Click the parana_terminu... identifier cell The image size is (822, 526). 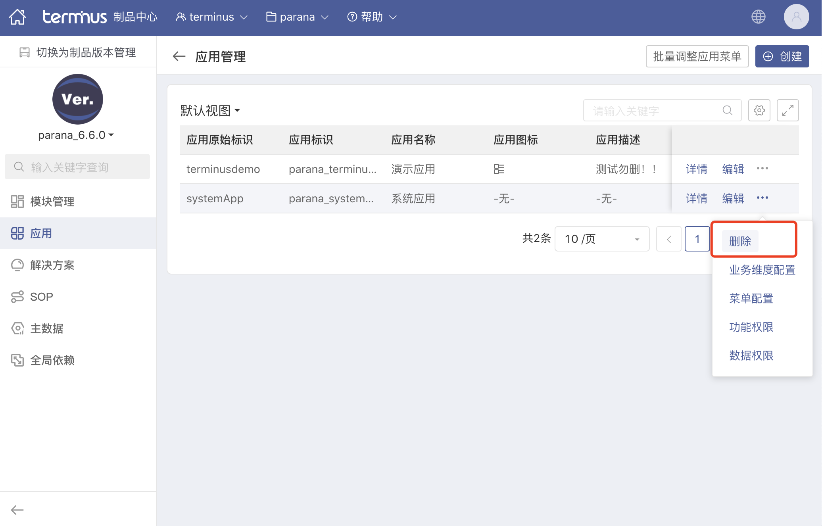[x=333, y=169]
